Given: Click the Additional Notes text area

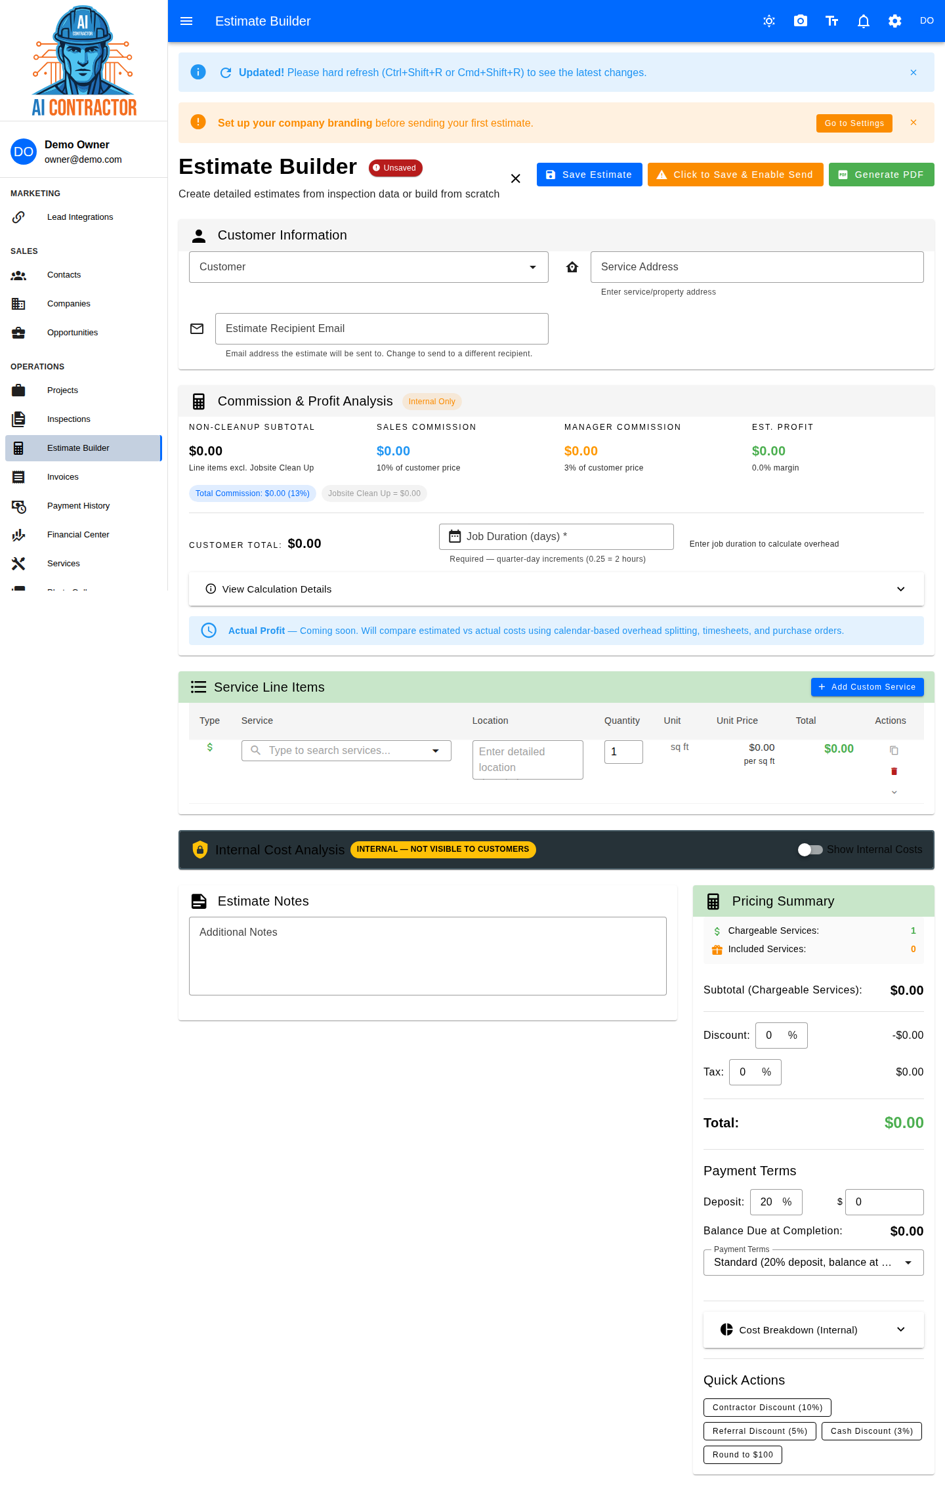Looking at the screenshot, I should (427, 956).
